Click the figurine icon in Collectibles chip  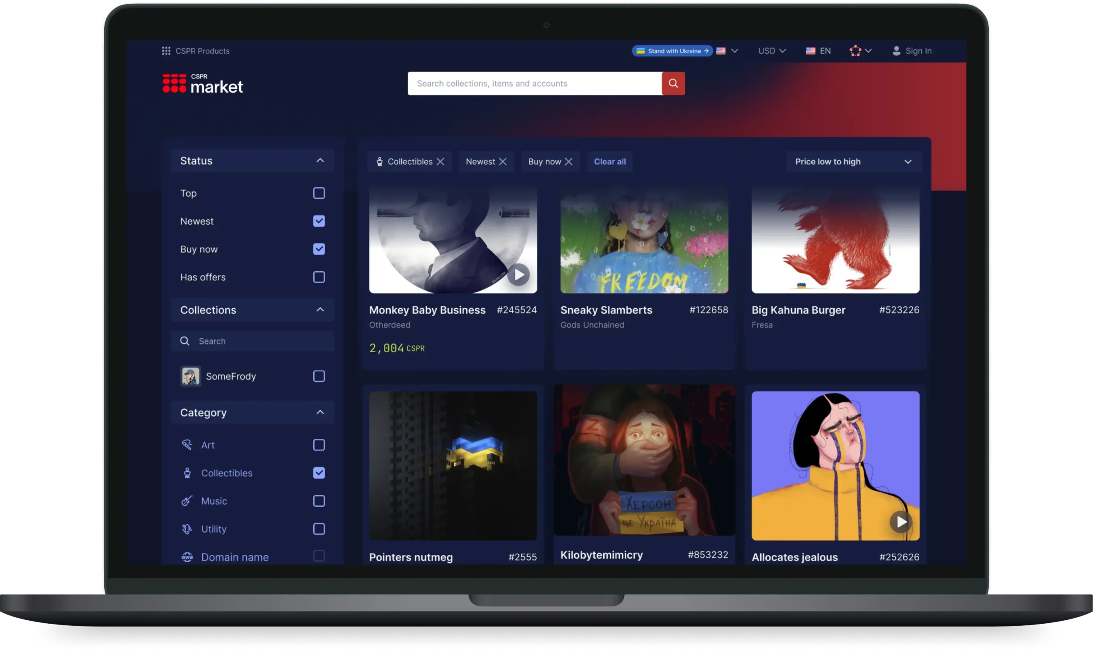[380, 162]
